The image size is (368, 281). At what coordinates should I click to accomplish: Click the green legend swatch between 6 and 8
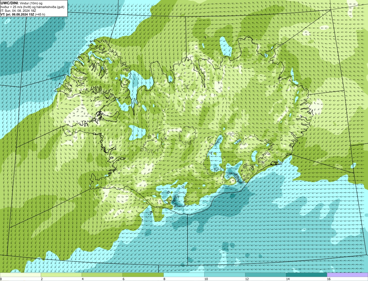[x=143, y=275]
